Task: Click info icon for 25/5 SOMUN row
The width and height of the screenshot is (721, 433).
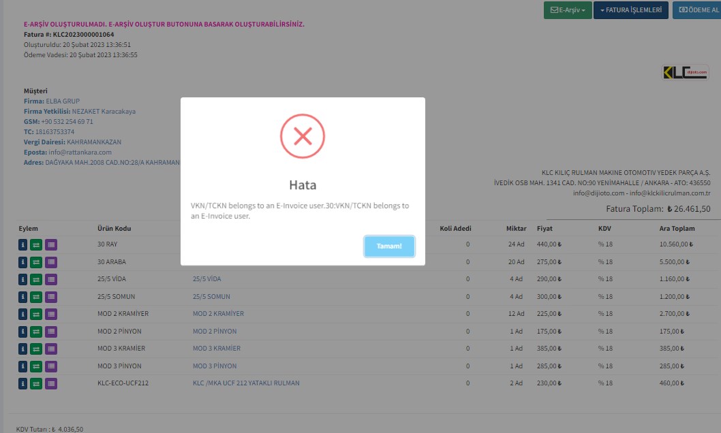Action: (23, 297)
